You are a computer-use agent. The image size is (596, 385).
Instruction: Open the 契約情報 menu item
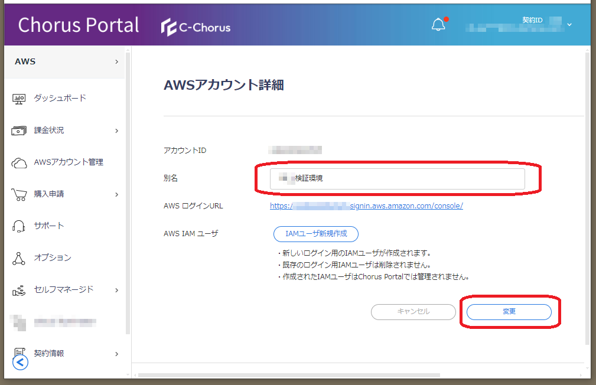(x=49, y=353)
